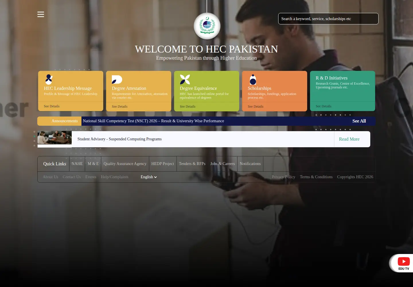Click the HEC Leadership Message card icon
This screenshot has width=413, height=287.
click(x=49, y=79)
